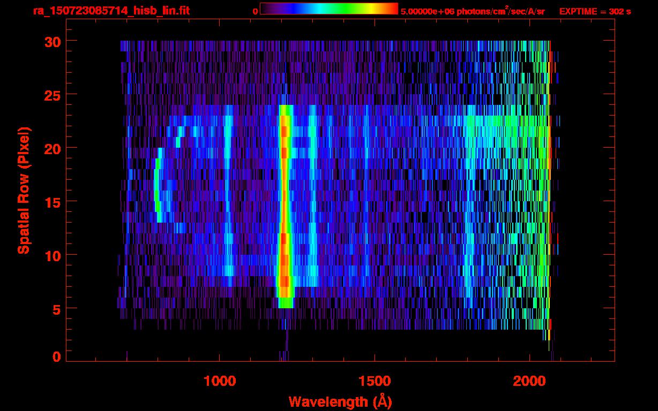Image resolution: width=658 pixels, height=411 pixels.
Task: Click the color bar maximum value 5.00000e+06
Action: (x=428, y=11)
